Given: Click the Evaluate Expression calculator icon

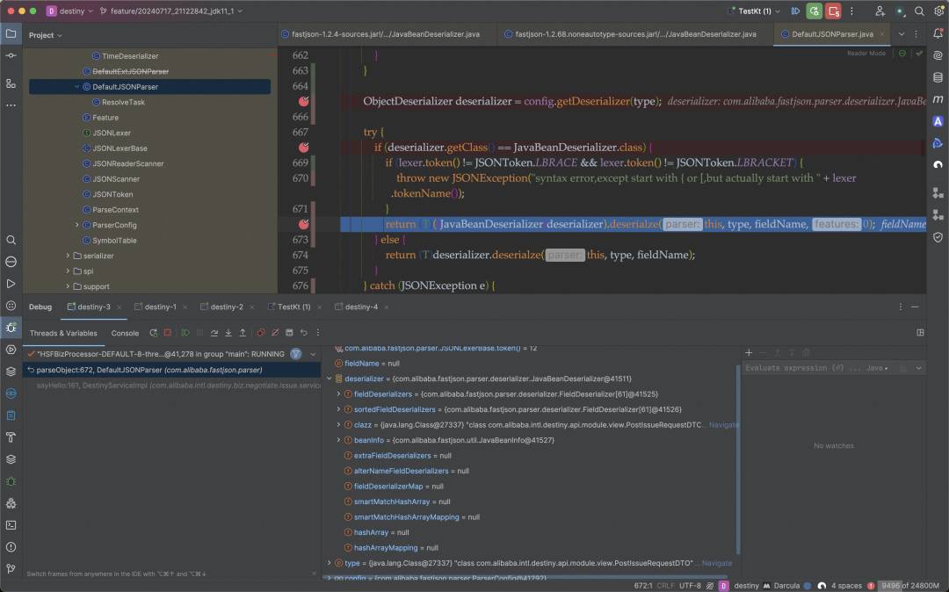Looking at the screenshot, I should point(289,333).
